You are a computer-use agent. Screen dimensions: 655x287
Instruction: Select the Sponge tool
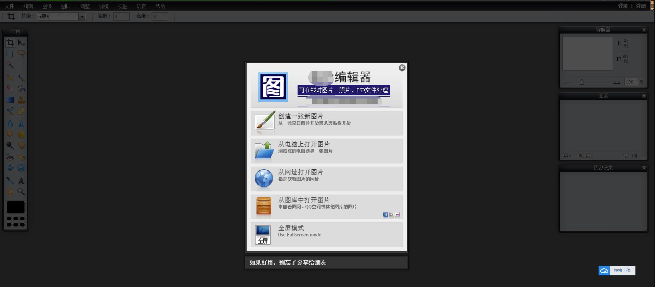(x=21, y=134)
